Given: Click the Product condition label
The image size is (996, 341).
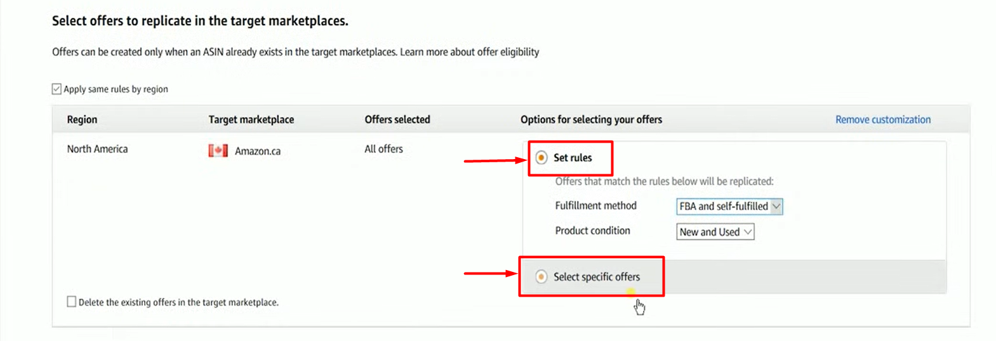Looking at the screenshot, I should (x=592, y=231).
